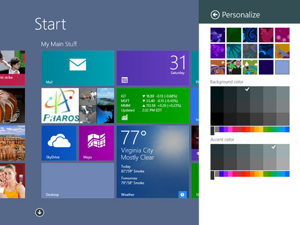Image resolution: width=300 pixels, height=225 pixels.
Task: Choose the dark green background pattern
Action: (234, 35)
